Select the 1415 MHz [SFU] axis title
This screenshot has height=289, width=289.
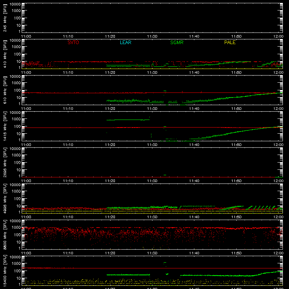pyautogui.click(x=5, y=126)
